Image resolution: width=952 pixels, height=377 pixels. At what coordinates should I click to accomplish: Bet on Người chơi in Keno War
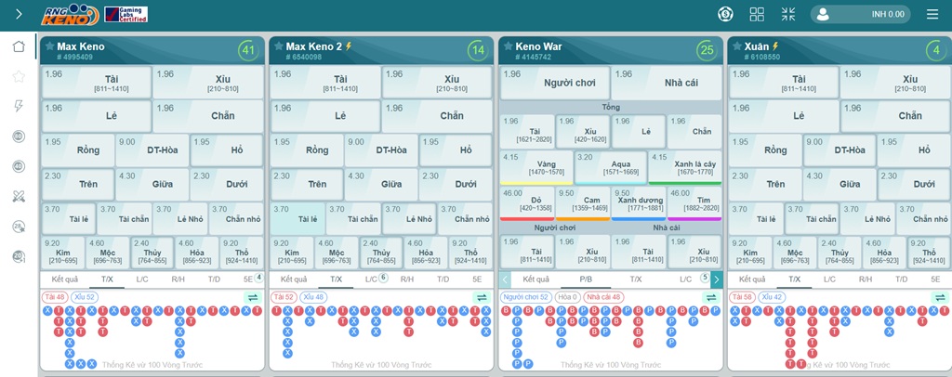[555, 84]
